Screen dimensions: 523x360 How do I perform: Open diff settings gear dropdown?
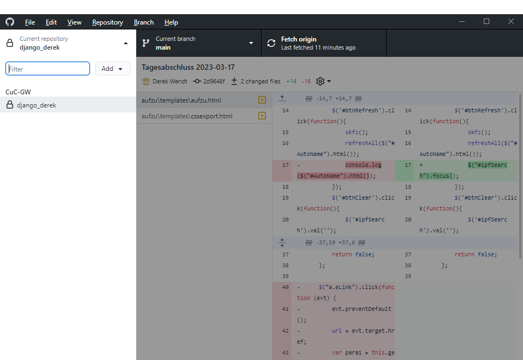point(323,81)
